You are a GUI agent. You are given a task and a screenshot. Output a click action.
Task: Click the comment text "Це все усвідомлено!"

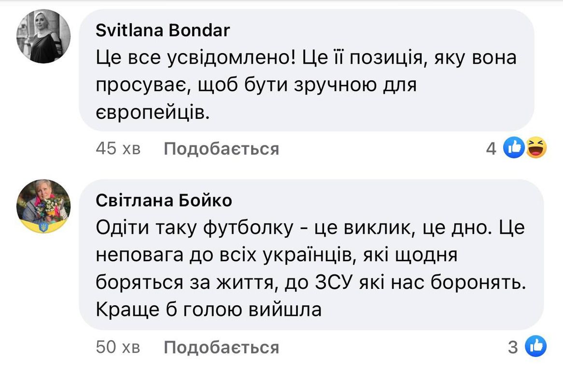pos(196,58)
